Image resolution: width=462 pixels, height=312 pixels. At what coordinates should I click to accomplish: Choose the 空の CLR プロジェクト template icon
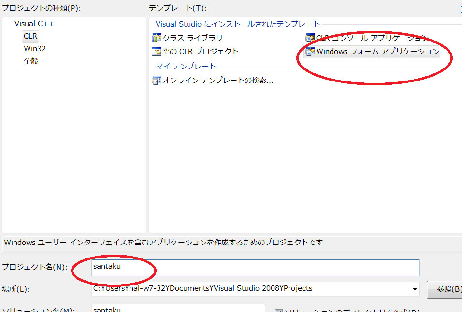157,52
